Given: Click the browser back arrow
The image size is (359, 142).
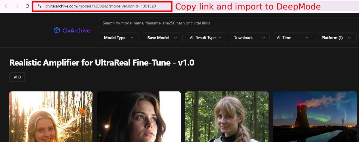Looking at the screenshot, I should pyautogui.click(x=7, y=6).
